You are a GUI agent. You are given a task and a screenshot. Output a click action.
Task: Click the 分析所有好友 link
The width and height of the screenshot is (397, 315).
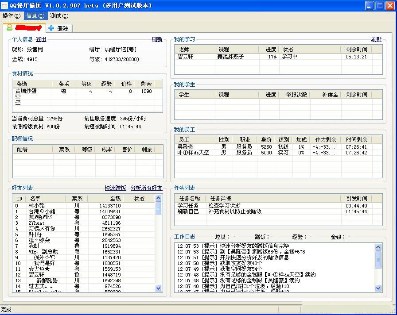click(146, 188)
